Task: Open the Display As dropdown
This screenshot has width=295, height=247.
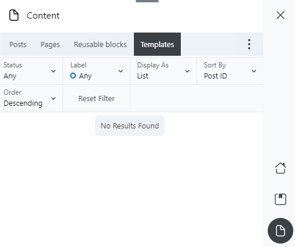Action: point(163,71)
